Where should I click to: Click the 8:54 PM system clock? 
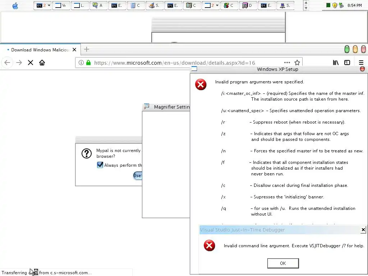click(355, 5)
